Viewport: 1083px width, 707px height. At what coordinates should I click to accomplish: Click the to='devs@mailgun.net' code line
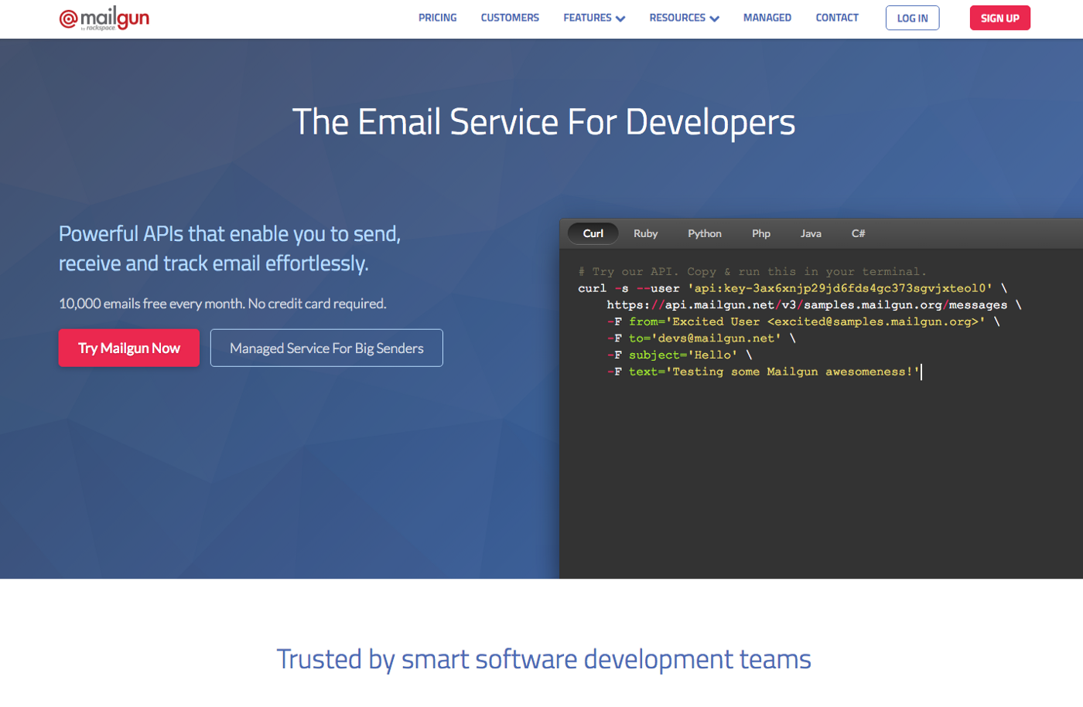[x=701, y=338]
